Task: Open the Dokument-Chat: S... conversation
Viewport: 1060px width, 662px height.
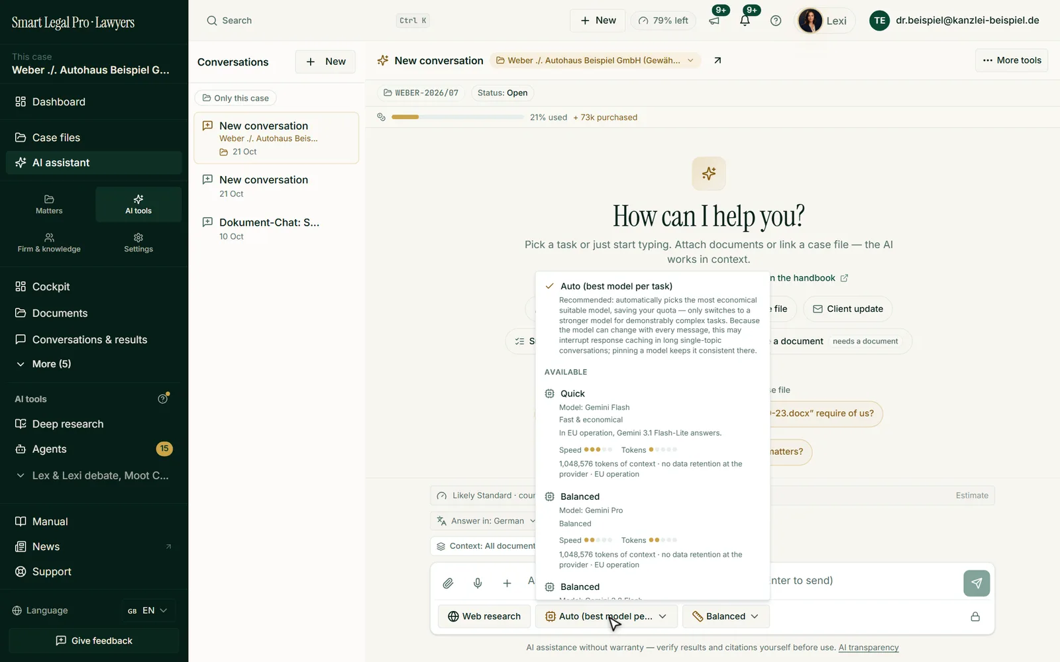Action: 276,229
